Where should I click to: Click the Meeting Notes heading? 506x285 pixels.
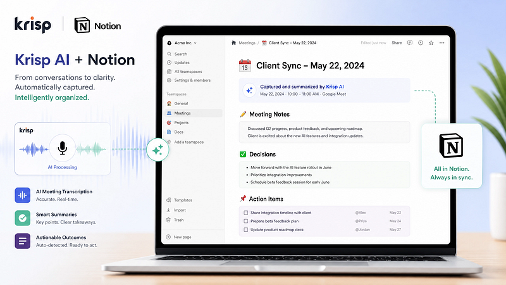269,115
